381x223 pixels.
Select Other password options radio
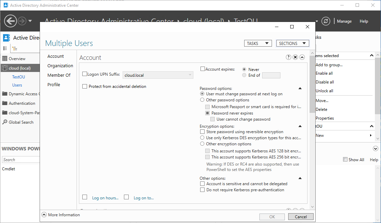tap(202, 100)
